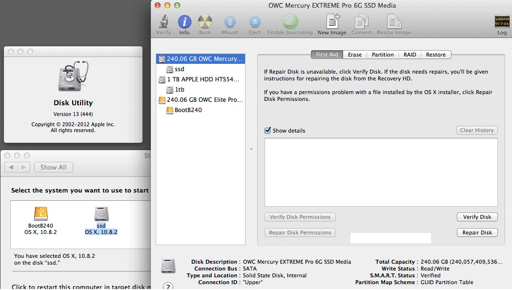
Task: Open the Info toolbar icon
Action: pos(184,22)
